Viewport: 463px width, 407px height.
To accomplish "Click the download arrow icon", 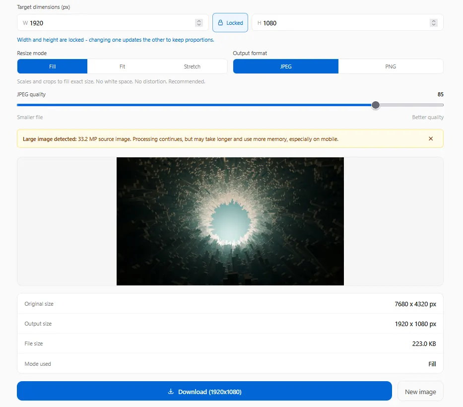I will pos(171,392).
